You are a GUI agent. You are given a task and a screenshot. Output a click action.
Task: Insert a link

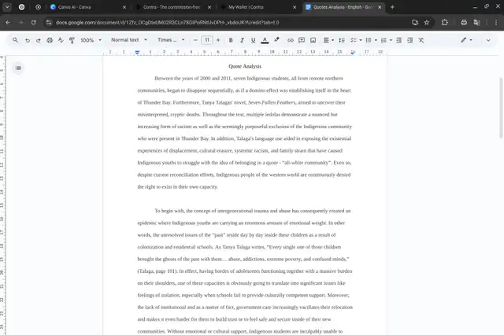[291, 40]
